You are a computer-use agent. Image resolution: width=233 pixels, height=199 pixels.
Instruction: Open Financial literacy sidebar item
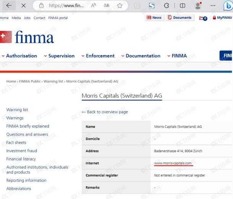point(21,159)
